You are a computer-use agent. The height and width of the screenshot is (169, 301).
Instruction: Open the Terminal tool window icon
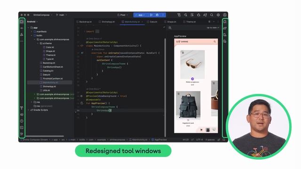pos(22,128)
